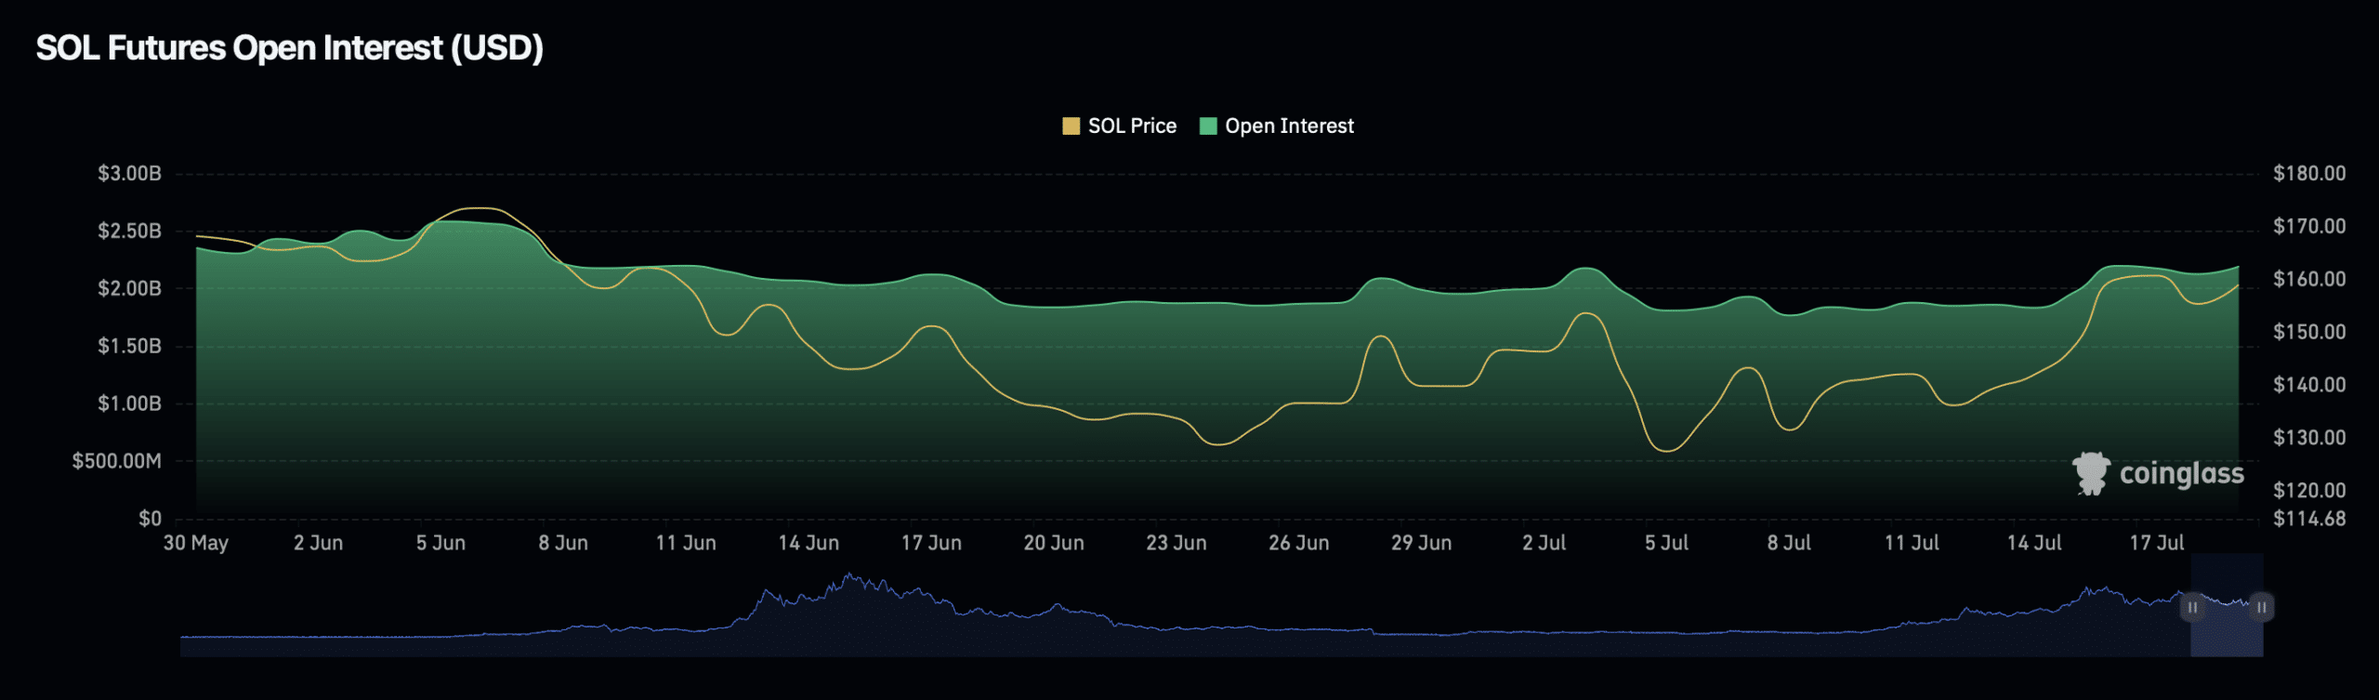The image size is (2379, 700).
Task: Click the $114.68 right price label
Action: pyautogui.click(x=2309, y=519)
